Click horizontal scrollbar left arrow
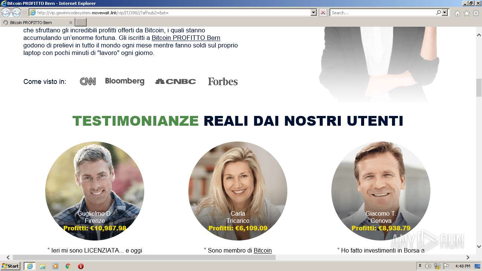The width and height of the screenshot is (482, 271). (8, 257)
